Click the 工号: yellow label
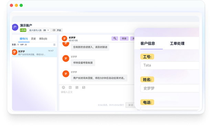This screenshot has height=128, width=212. (x=147, y=57)
